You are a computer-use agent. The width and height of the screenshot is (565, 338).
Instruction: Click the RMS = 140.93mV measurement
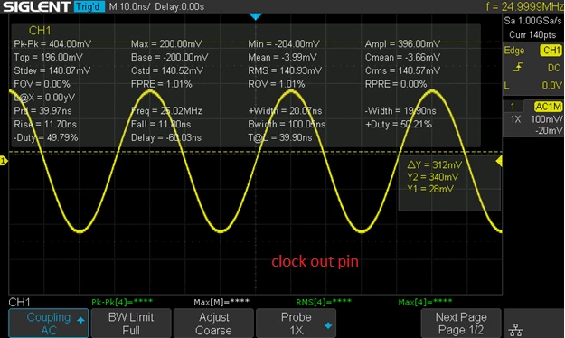click(x=285, y=70)
